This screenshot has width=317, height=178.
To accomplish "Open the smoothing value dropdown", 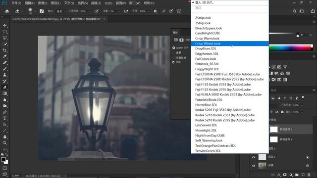I will click(149, 11).
